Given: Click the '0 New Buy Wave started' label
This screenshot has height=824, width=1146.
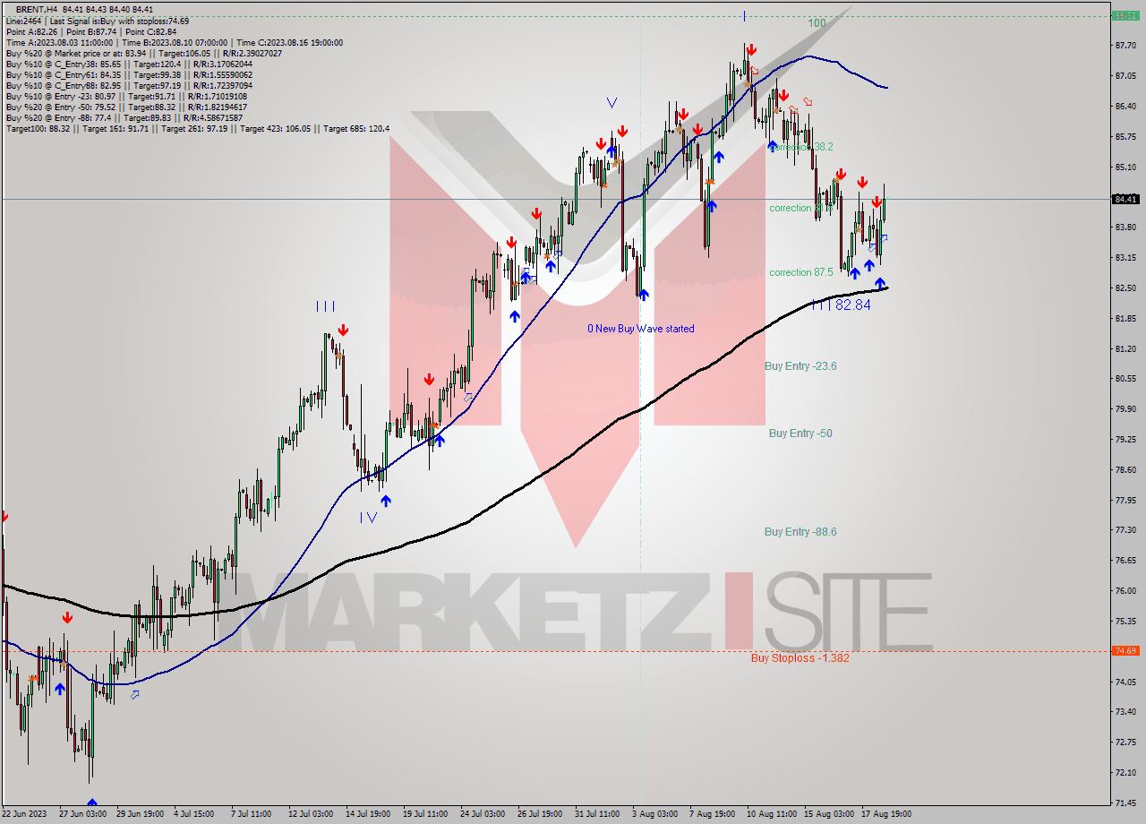Looking at the screenshot, I should 640,329.
